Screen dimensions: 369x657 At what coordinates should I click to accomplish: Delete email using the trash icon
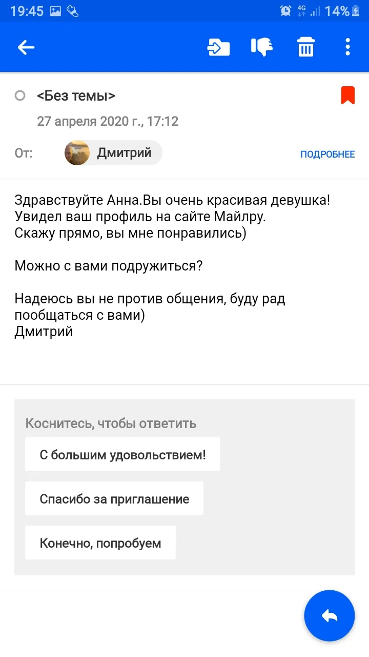pos(306,48)
